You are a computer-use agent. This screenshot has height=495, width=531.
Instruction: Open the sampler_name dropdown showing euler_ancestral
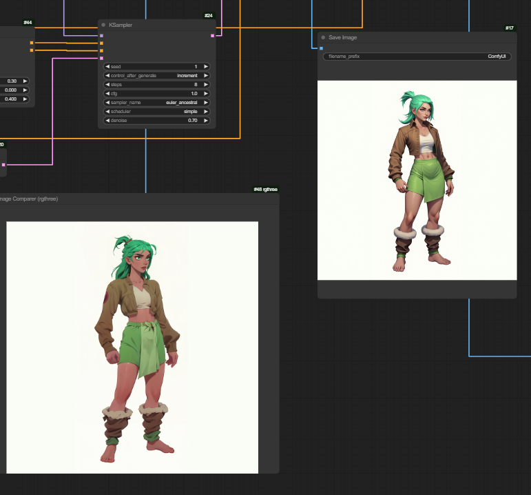(156, 103)
